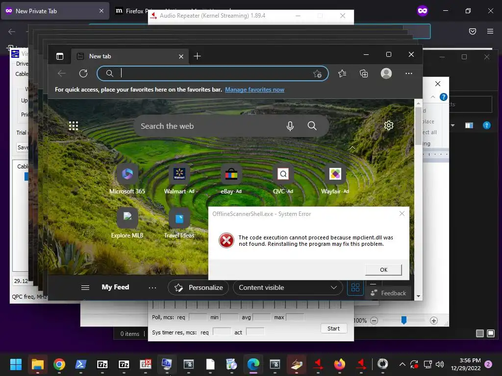The height and width of the screenshot is (376, 502).
Task: Click the "Manage favorites now" link
Action: click(254, 90)
